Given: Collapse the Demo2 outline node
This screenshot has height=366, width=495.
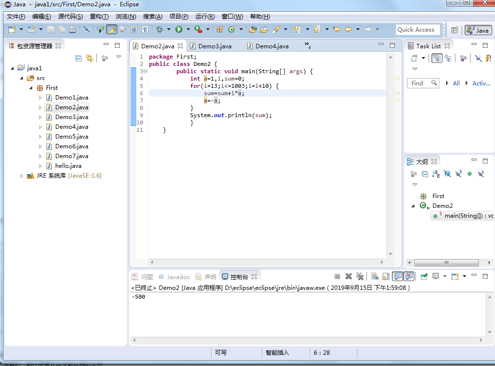Looking at the screenshot, I should click(413, 206).
